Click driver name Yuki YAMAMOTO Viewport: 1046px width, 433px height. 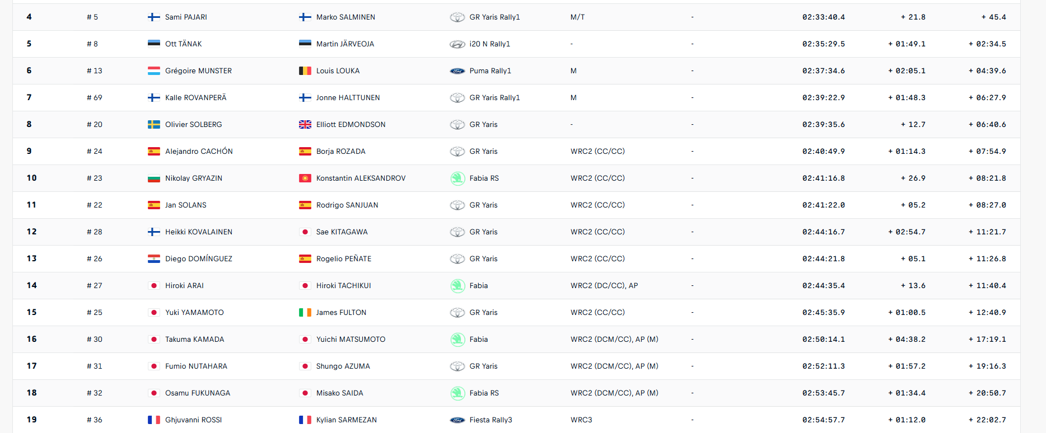194,313
